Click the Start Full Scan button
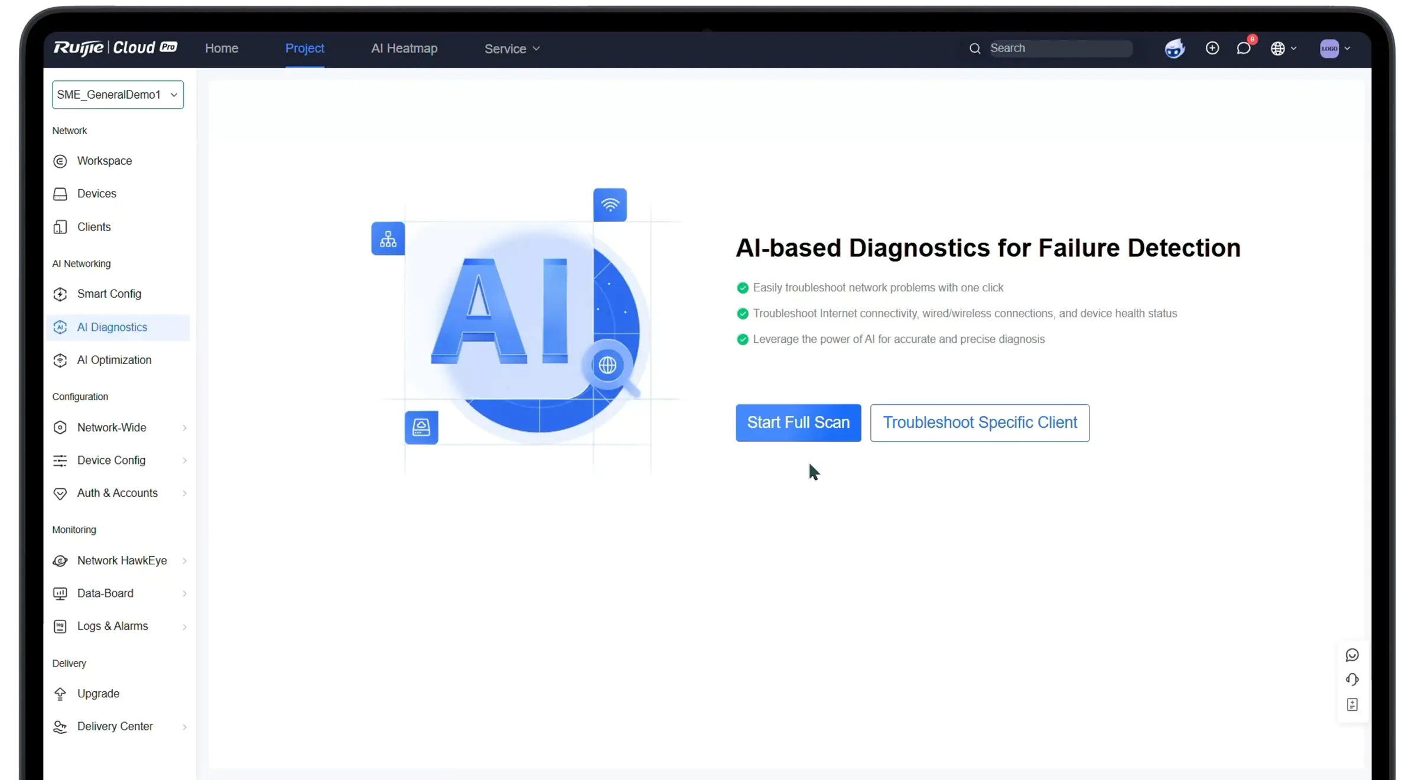1418x780 pixels. (798, 422)
